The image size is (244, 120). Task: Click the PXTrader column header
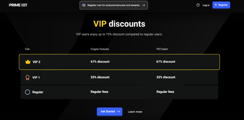pos(162,49)
